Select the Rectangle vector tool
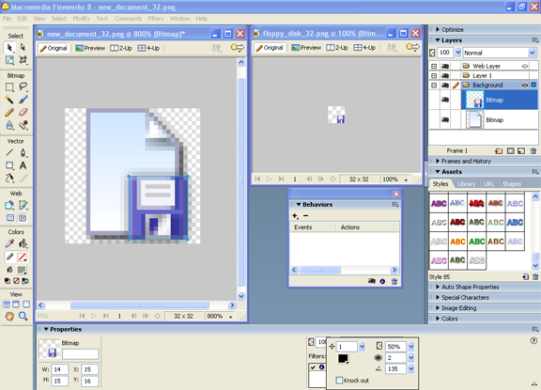The width and height of the screenshot is (541, 390). 9,165
